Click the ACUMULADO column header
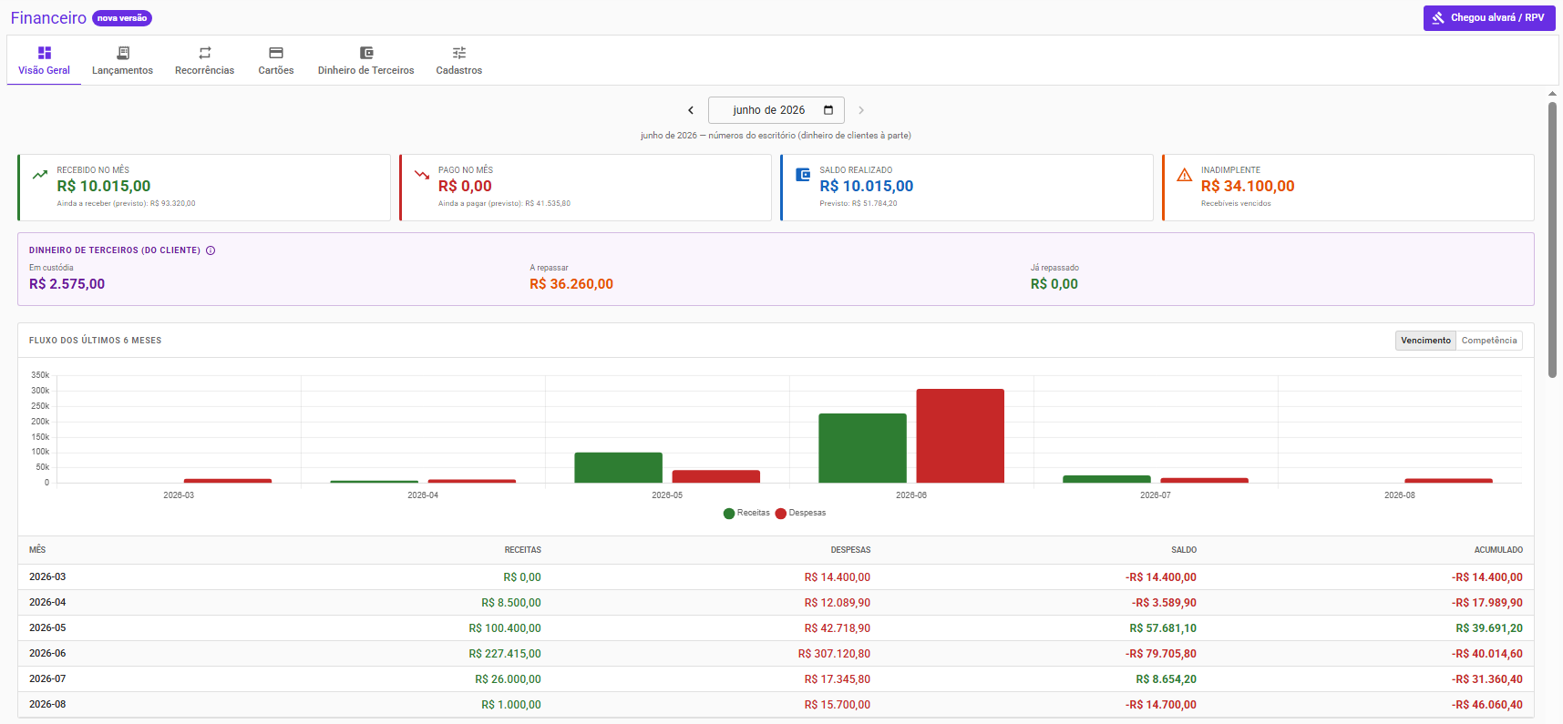The width and height of the screenshot is (1563, 724). tap(1498, 550)
